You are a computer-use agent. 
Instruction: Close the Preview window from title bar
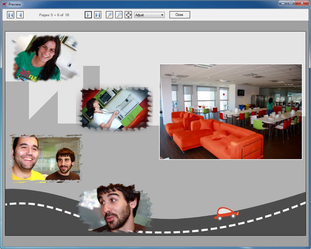click(x=302, y=3)
